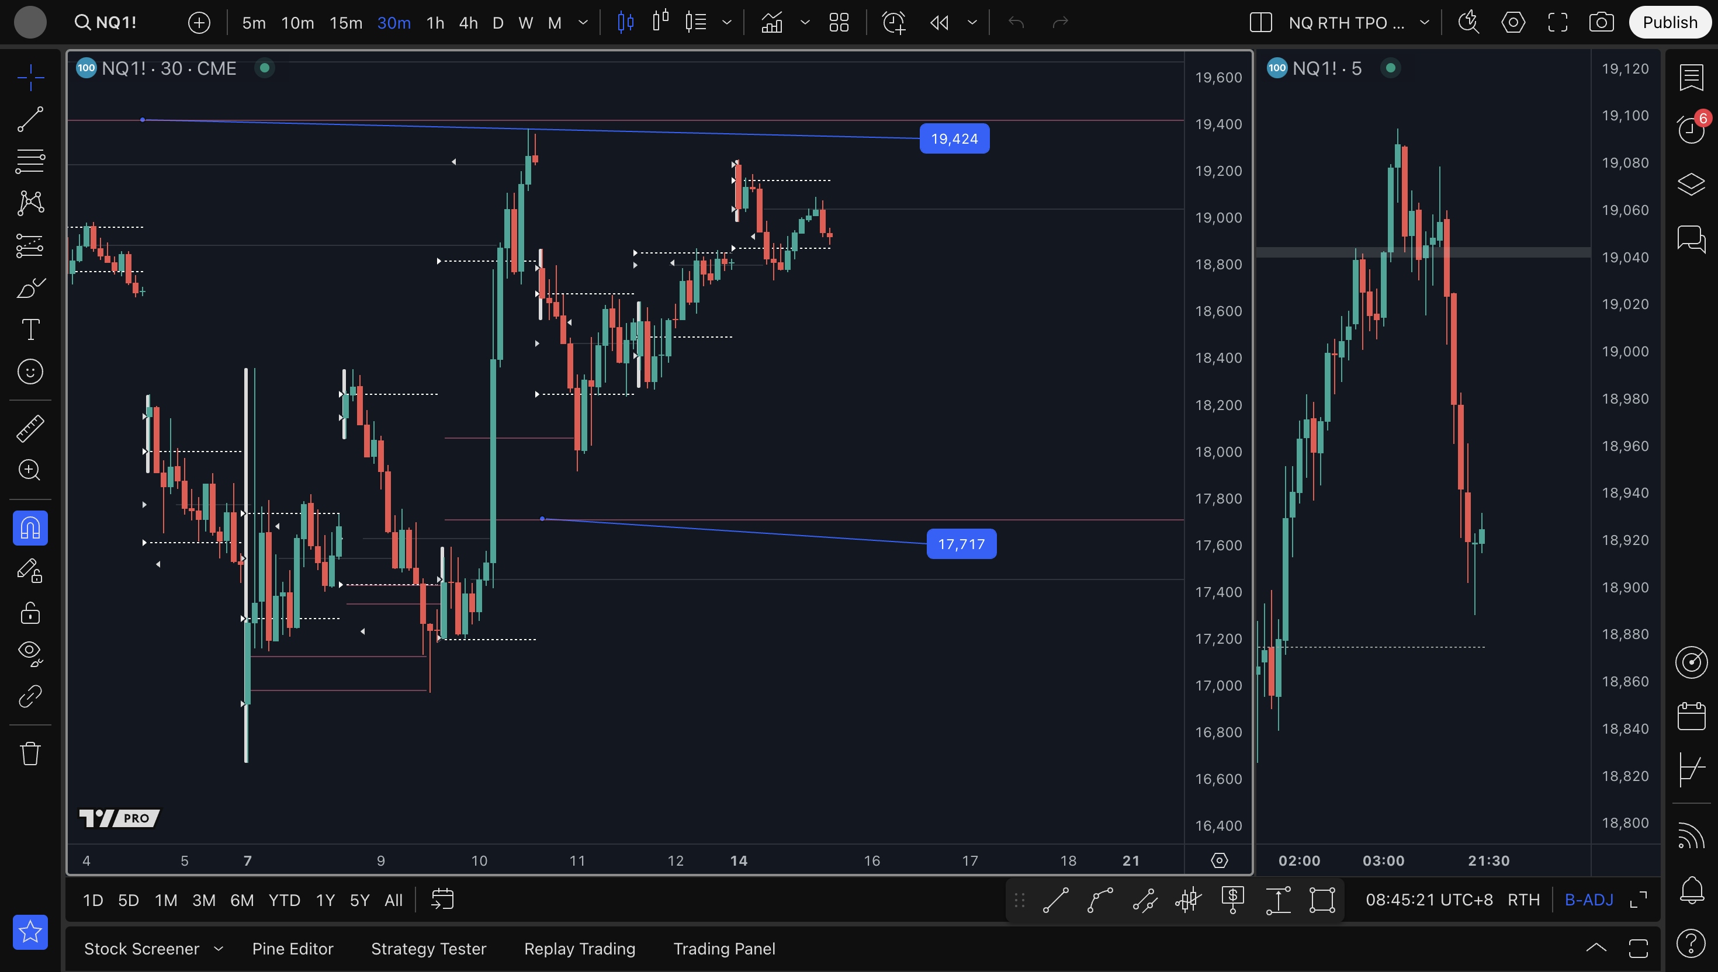This screenshot has height=972, width=1718.
Task: Select the Text annotation tool
Action: click(x=30, y=330)
